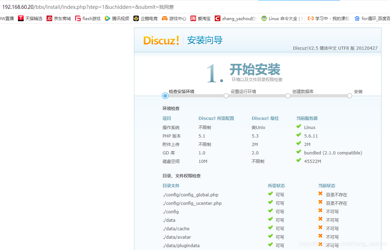Click the Discuz! 最佳 column header
The image size is (390, 250).
coord(265,118)
